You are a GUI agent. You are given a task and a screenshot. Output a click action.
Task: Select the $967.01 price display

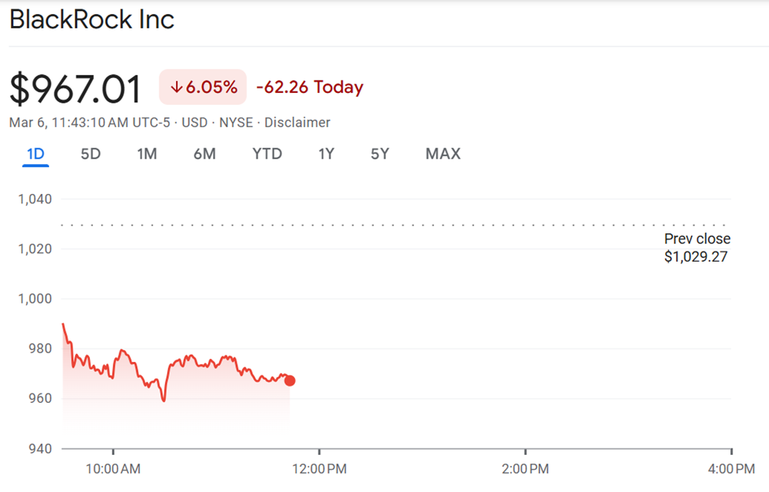point(74,87)
